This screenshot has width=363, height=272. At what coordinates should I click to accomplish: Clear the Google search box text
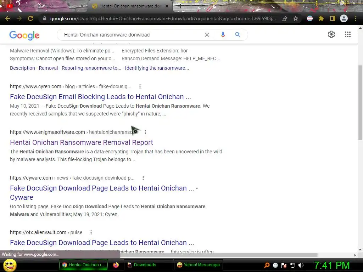coord(207,35)
